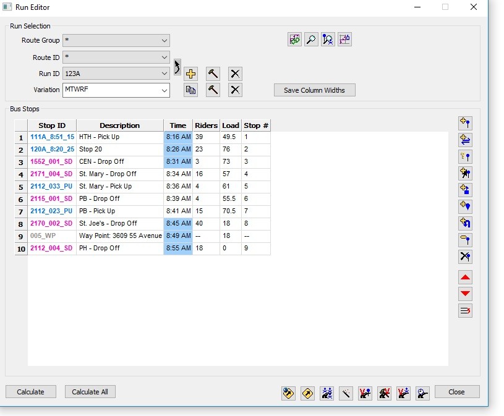This screenshot has width=504, height=416.
Task: Click the crossed-out red V rider icon
Action: 384,393
